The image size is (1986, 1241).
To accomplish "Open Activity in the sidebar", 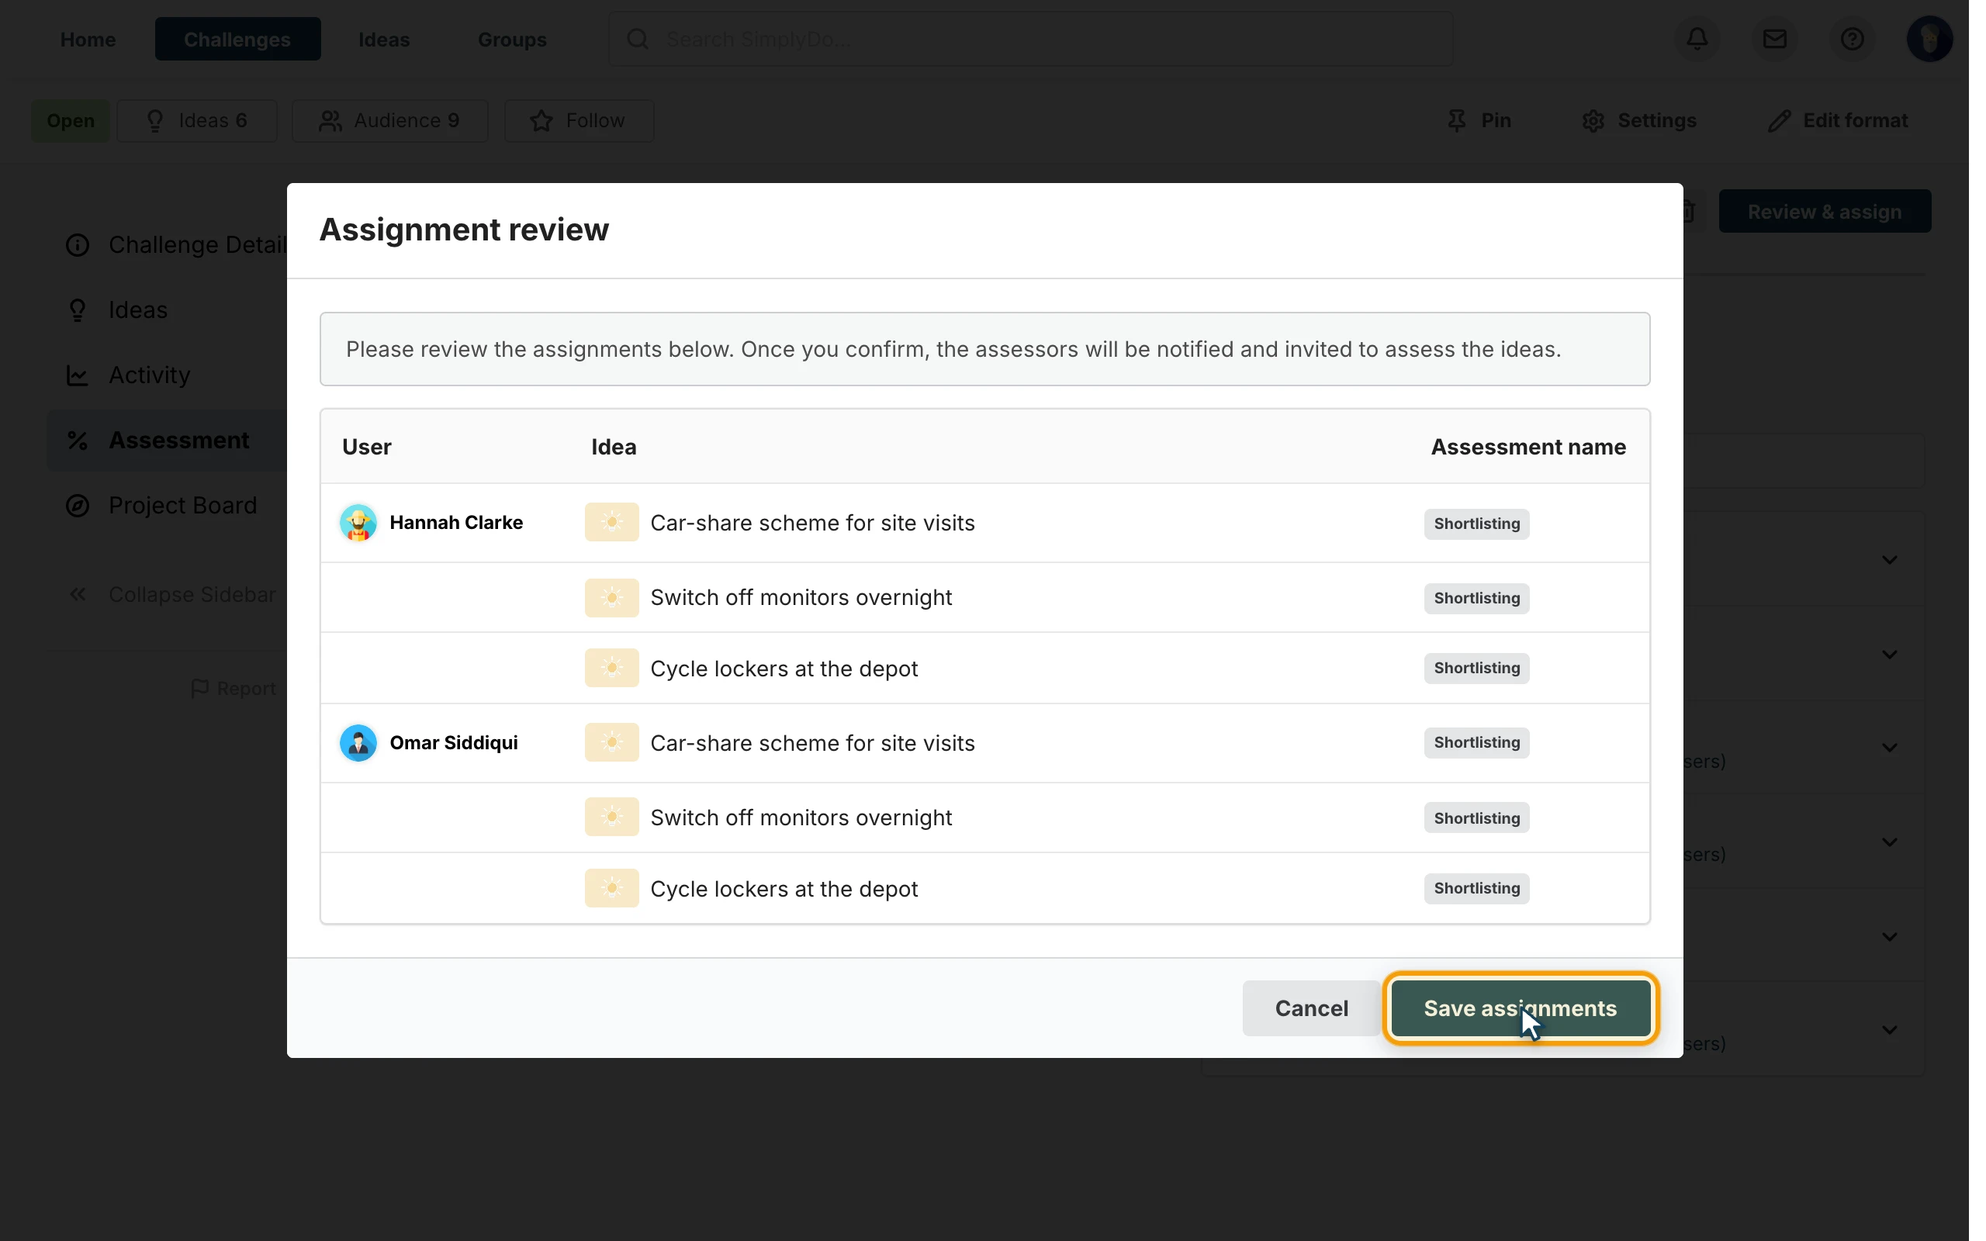I will [128, 375].
